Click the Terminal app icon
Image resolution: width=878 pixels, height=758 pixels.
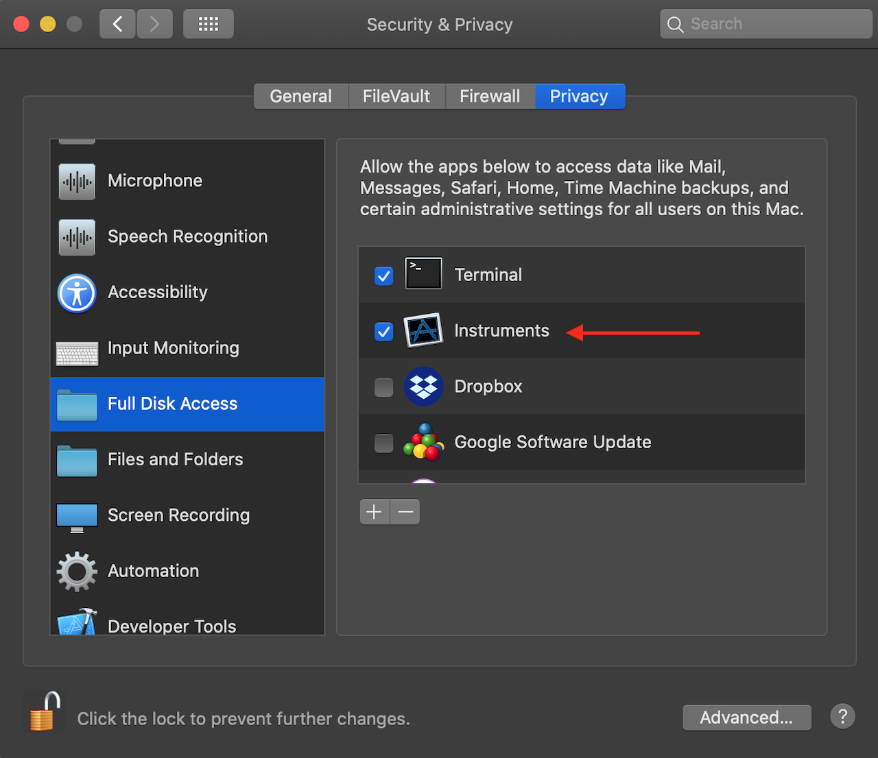(423, 273)
